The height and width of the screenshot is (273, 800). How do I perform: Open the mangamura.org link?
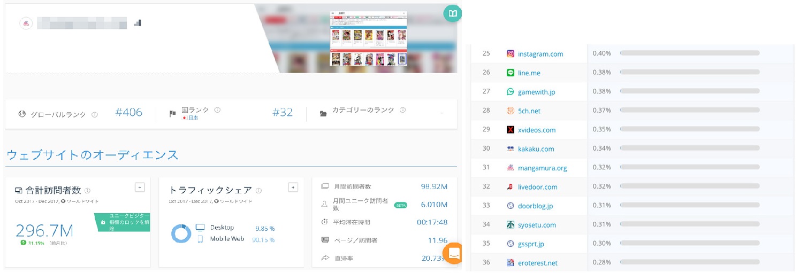(x=543, y=168)
